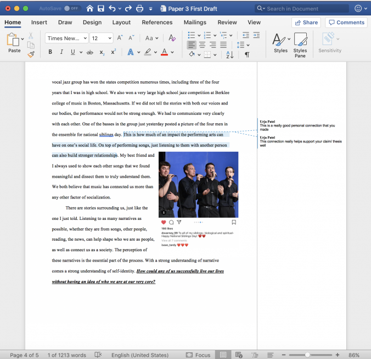The height and width of the screenshot is (359, 371).
Task: Undo the last action
Action: click(x=112, y=9)
